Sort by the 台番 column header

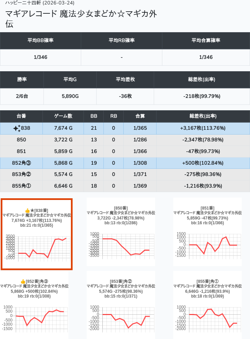21,116
